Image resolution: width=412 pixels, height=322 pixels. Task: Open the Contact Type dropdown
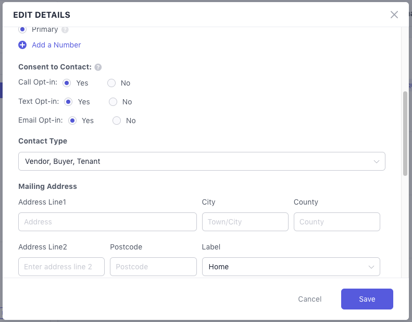tap(202, 161)
